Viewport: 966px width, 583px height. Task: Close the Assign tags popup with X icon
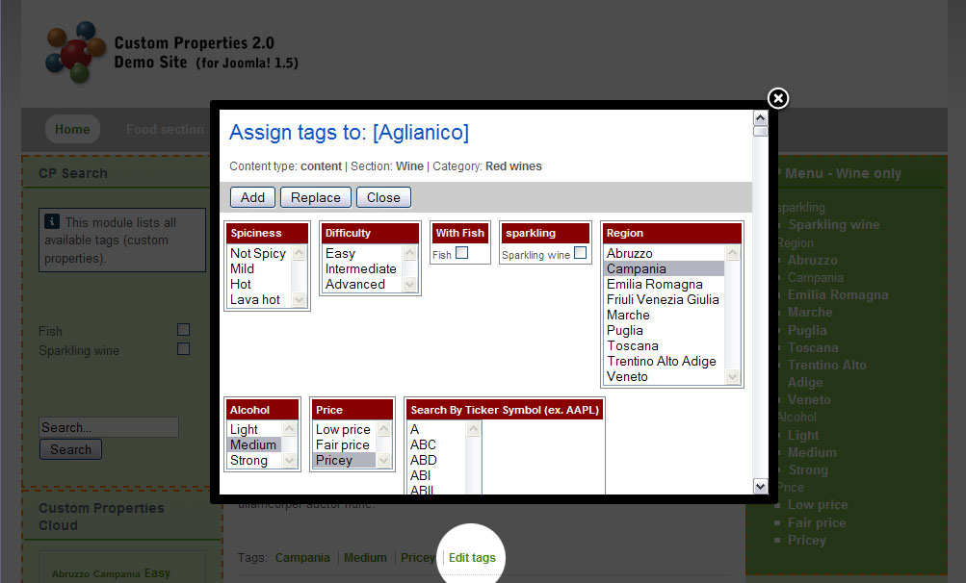click(x=777, y=98)
